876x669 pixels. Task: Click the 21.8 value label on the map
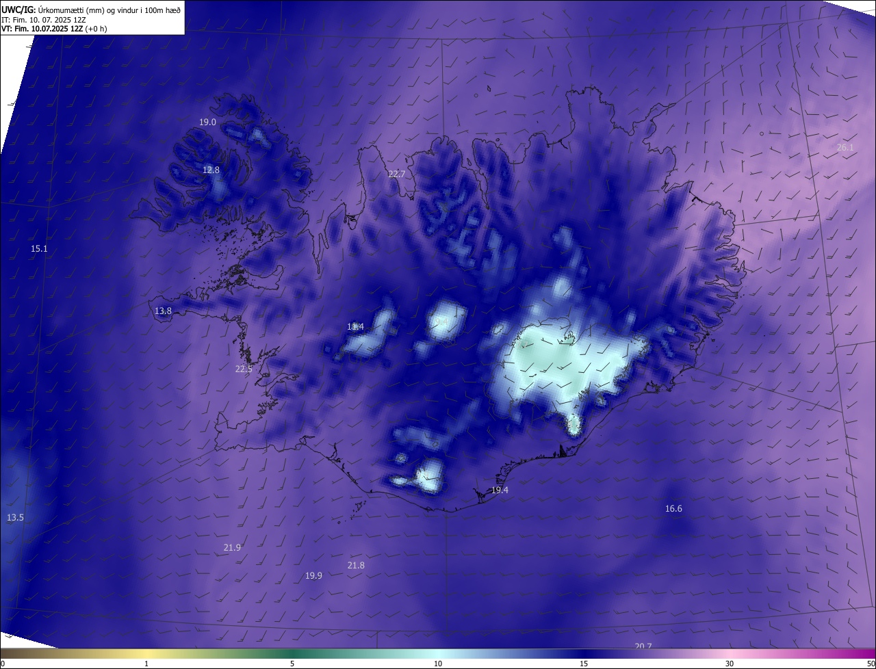356,565
